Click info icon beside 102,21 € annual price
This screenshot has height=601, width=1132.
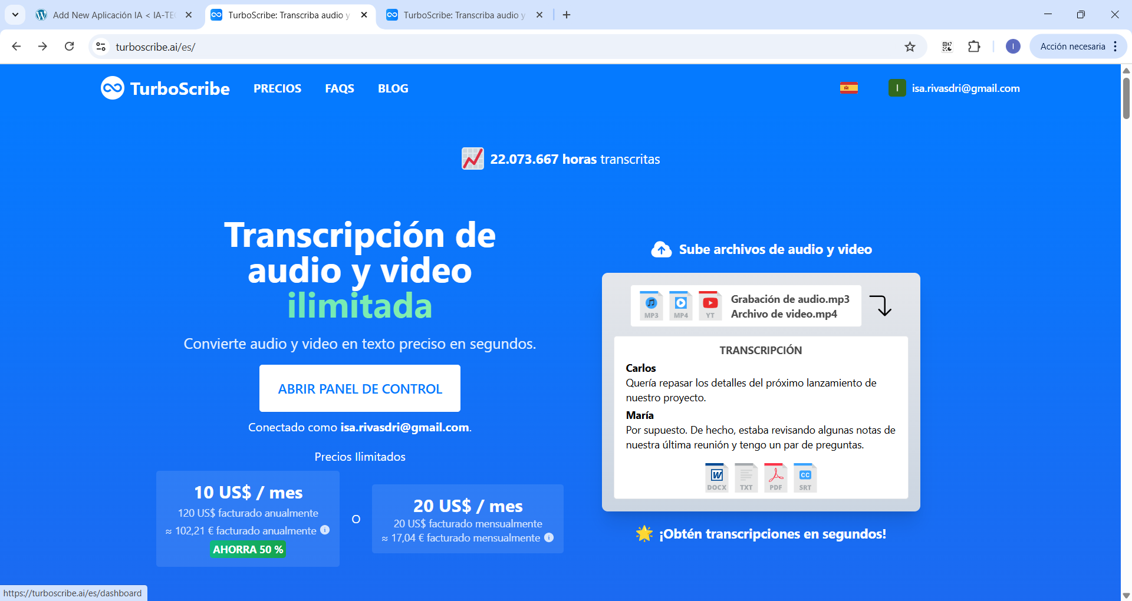pyautogui.click(x=325, y=530)
